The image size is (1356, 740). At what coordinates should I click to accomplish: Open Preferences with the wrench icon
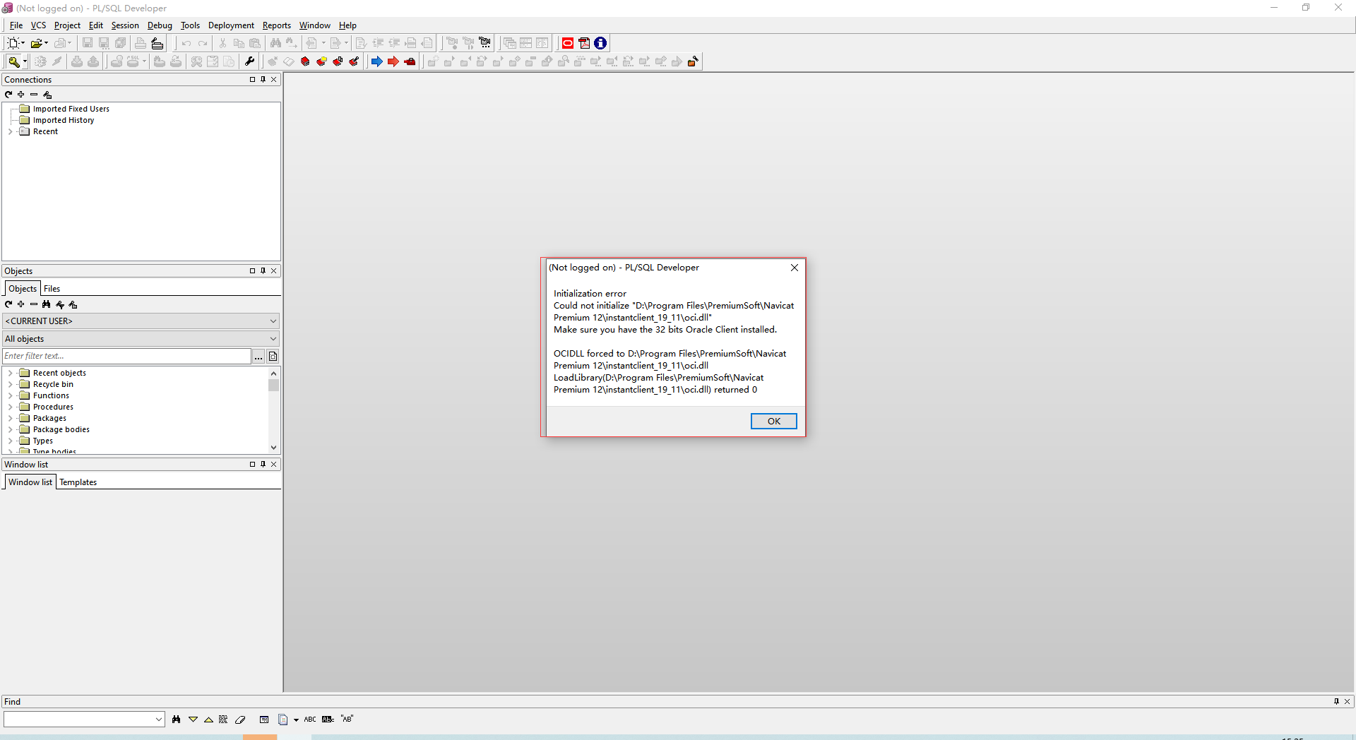click(250, 61)
